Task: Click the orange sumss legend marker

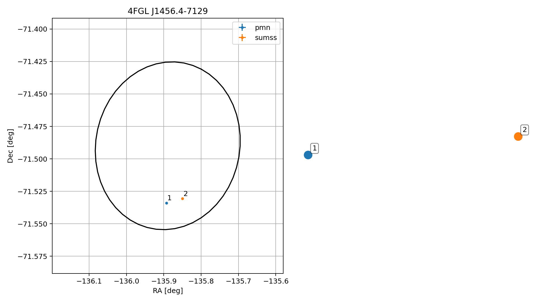Action: pos(242,37)
